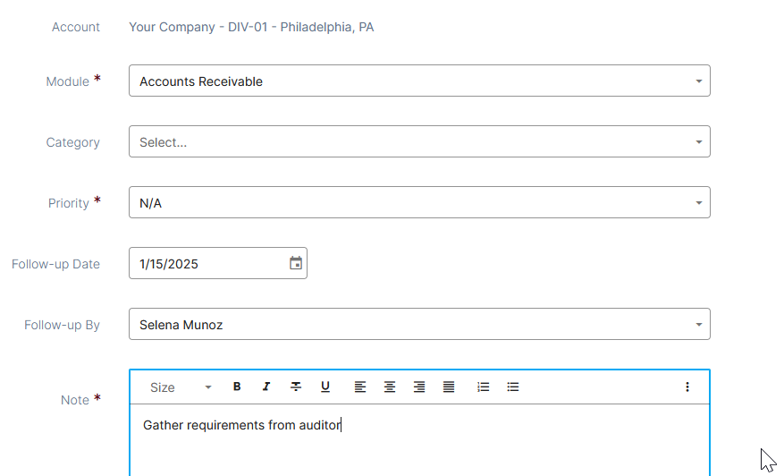Open calendar picker for Follow-up Date
The width and height of the screenshot is (784, 476).
point(296,263)
